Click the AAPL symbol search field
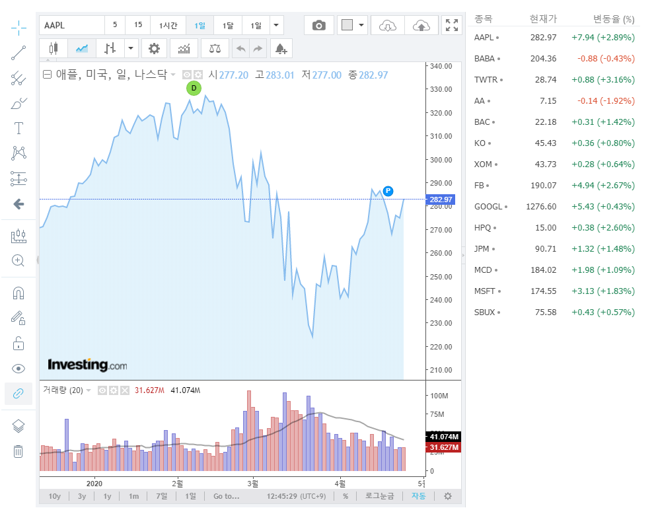 click(71, 25)
